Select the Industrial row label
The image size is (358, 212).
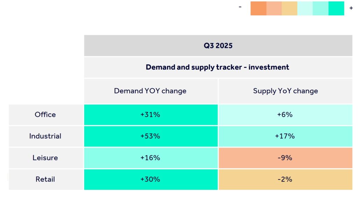click(45, 136)
